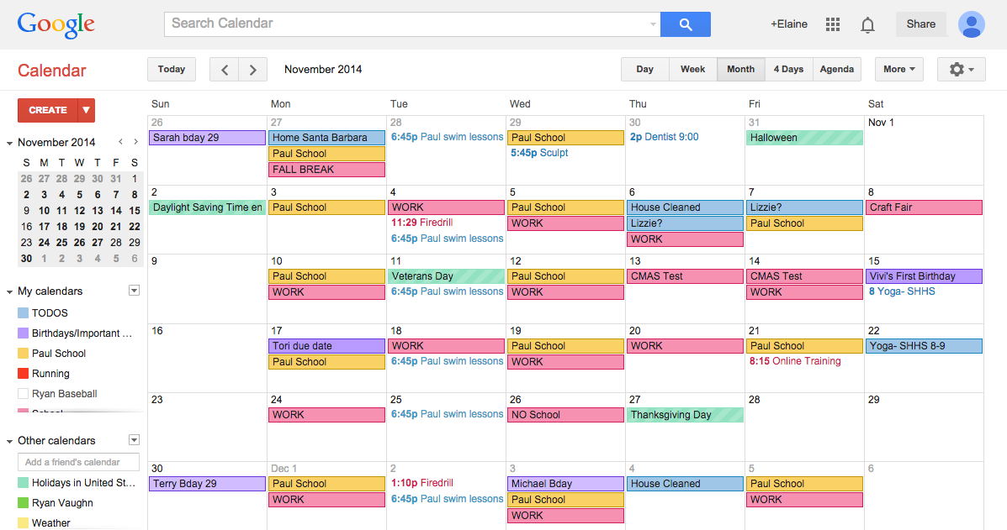Open the settings gear menu
Image resolution: width=1007 pixels, height=530 pixels.
962,69
